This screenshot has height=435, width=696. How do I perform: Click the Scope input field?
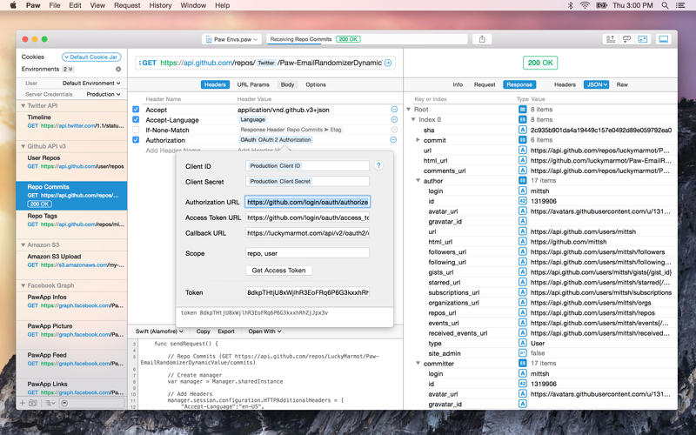coord(307,253)
